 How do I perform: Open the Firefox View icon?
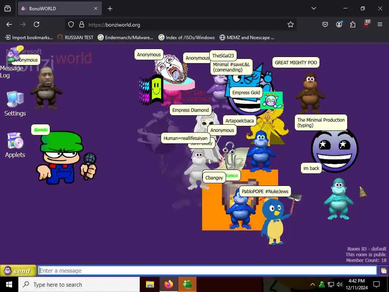pos(8,9)
